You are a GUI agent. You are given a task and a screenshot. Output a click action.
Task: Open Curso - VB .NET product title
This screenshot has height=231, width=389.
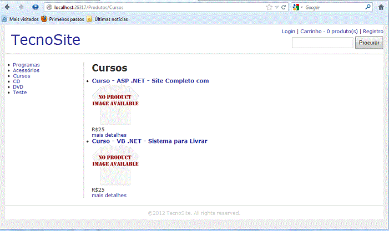tap(150, 141)
